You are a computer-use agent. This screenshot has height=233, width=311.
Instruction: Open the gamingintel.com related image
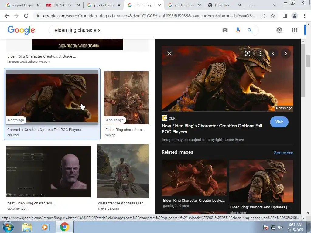tap(194, 177)
